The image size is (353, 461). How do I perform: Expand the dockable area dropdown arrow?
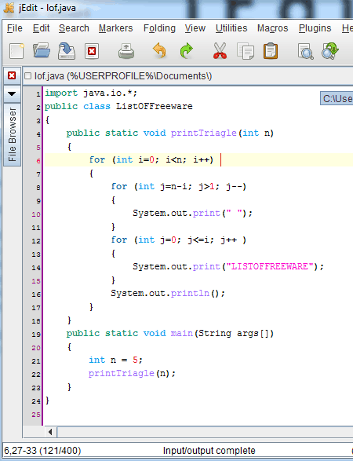[x=12, y=94]
